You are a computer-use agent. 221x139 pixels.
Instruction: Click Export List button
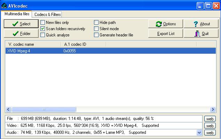[165, 34]
